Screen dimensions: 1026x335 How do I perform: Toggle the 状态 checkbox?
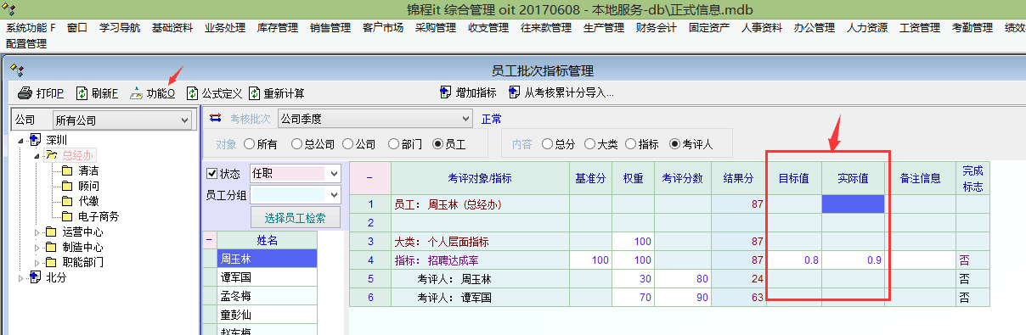tap(212, 174)
